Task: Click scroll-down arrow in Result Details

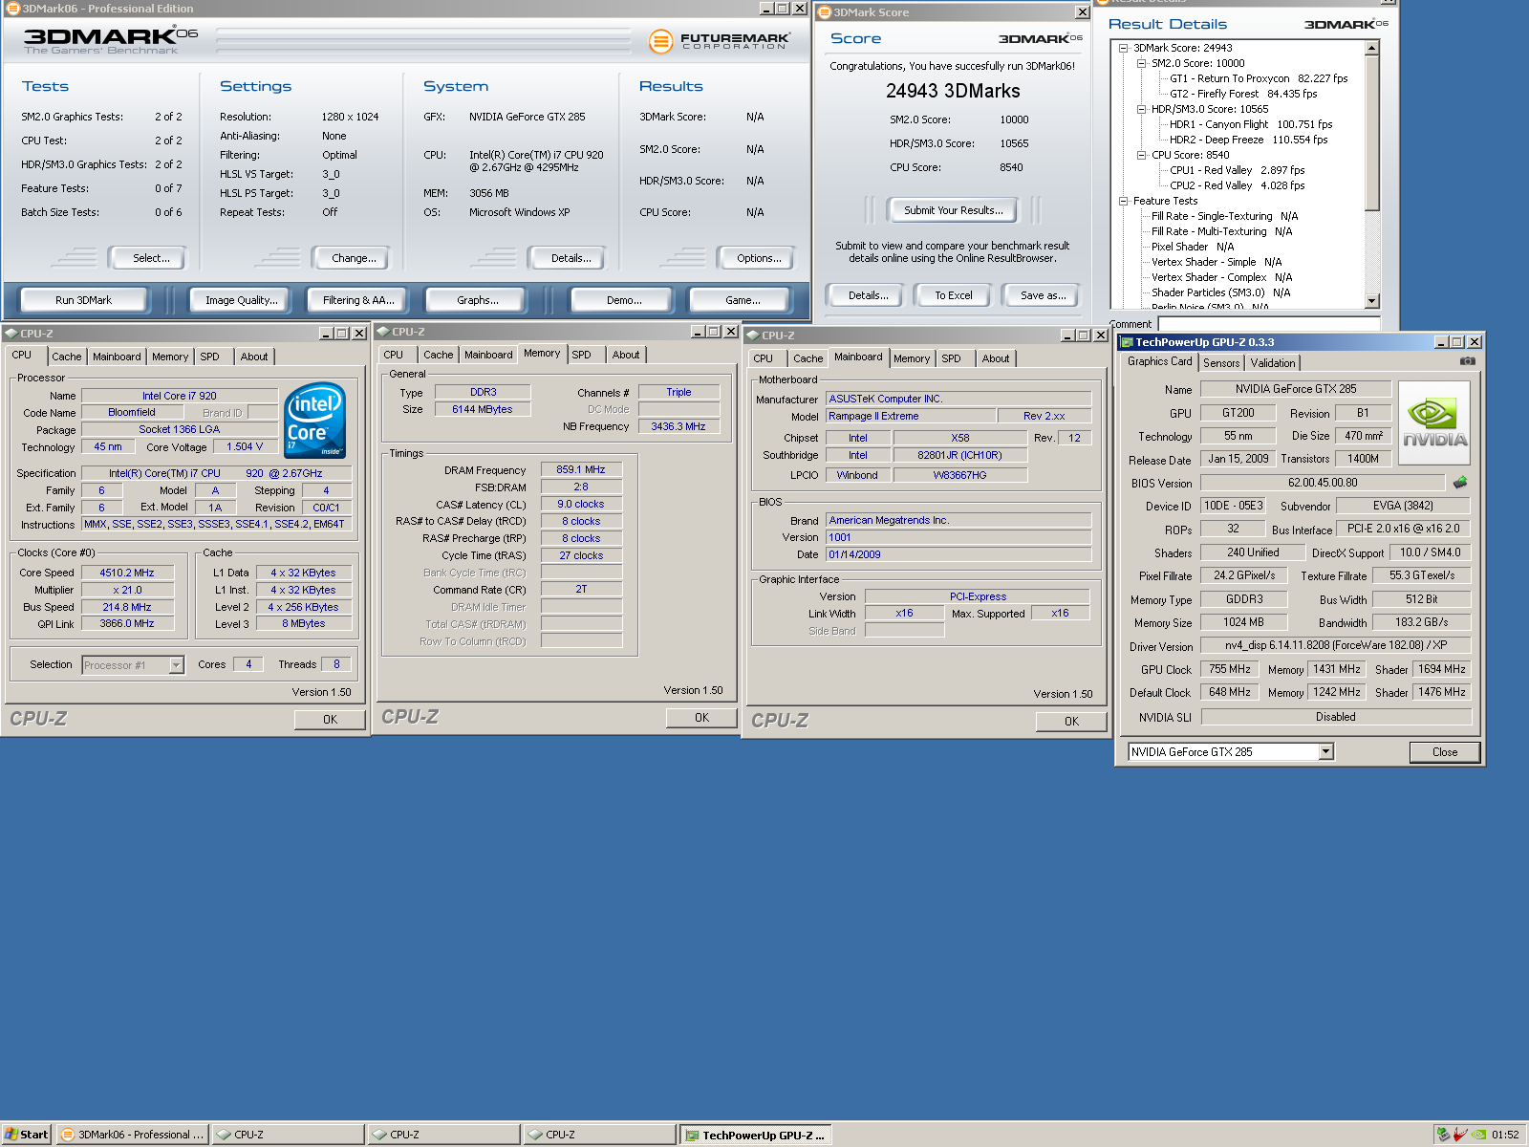Action: tap(1372, 300)
